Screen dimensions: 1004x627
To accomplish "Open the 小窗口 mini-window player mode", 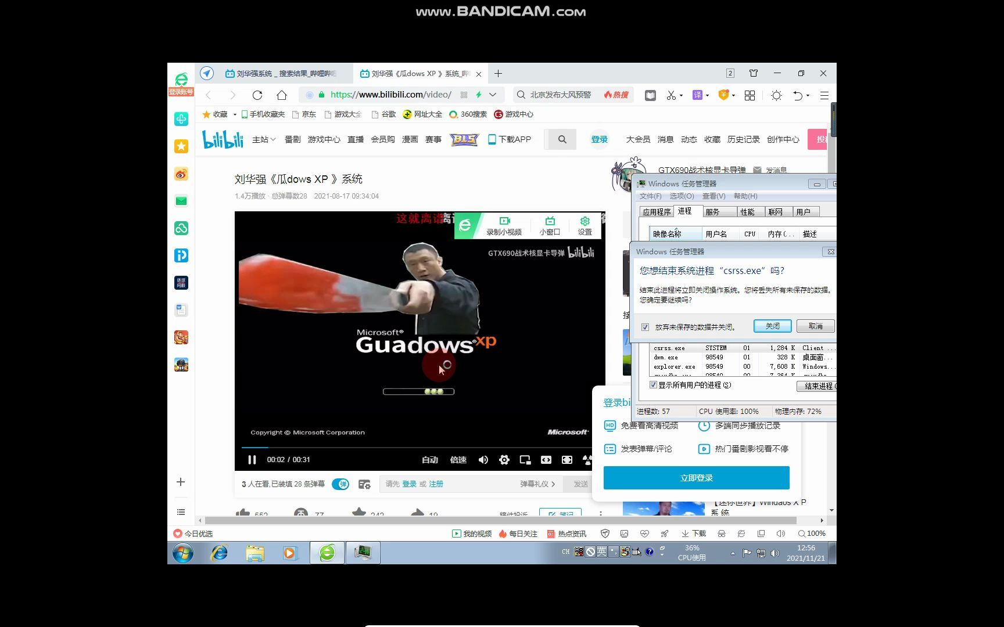I will 548,222.
